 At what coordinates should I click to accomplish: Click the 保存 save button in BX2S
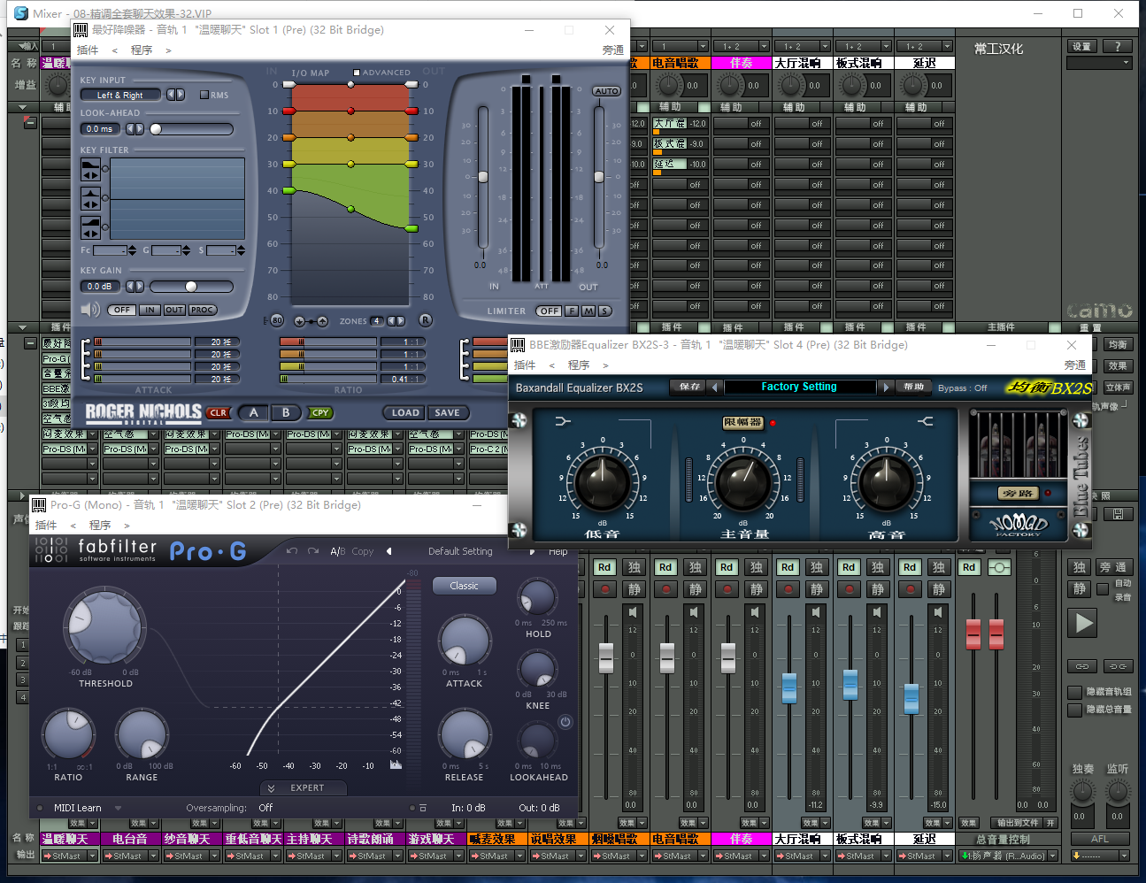(x=689, y=387)
